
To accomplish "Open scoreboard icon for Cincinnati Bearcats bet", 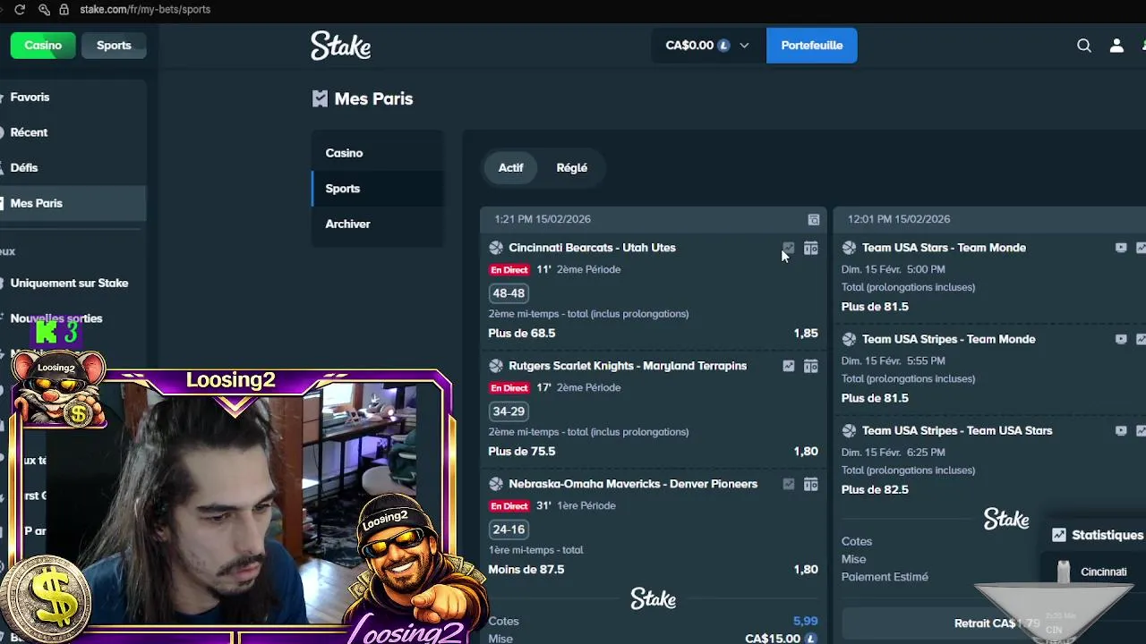I will point(810,248).
